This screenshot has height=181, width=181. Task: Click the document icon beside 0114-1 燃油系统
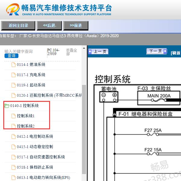[x=14, y=65]
